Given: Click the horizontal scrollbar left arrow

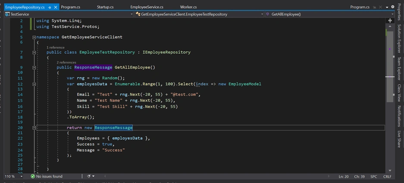Looking at the screenshot, I should [105, 177].
